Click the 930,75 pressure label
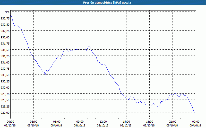206x128 pixels. click(5, 69)
